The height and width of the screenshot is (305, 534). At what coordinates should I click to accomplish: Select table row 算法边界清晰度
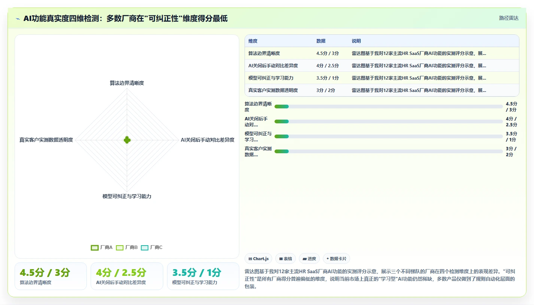tap(382, 53)
